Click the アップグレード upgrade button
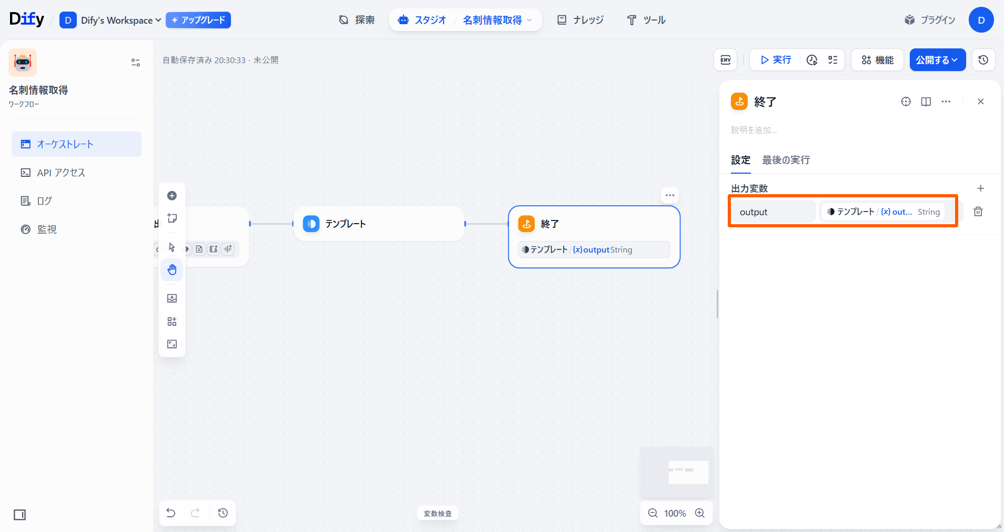 198,21
